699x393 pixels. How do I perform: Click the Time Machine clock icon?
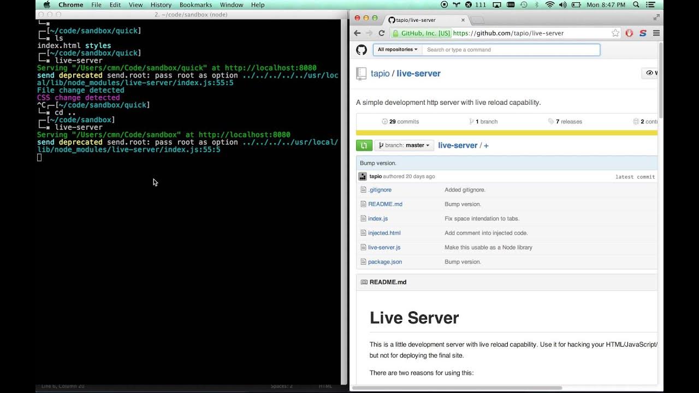[524, 4]
